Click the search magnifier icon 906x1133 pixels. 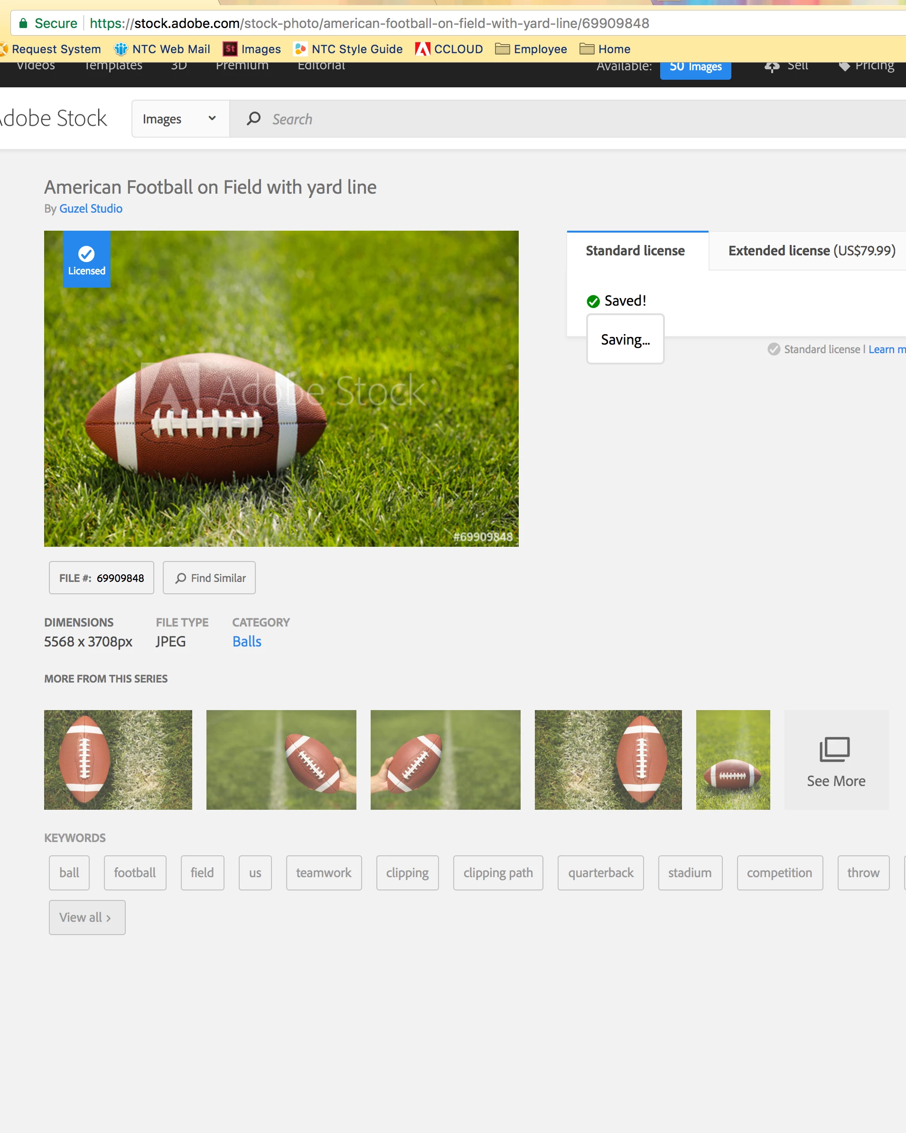[254, 119]
